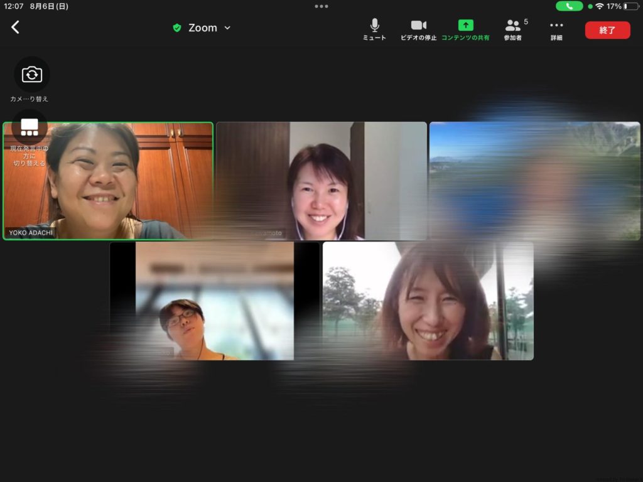Expand the chevron next to Zoom title
Screen dimensions: 643x482
point(227,28)
